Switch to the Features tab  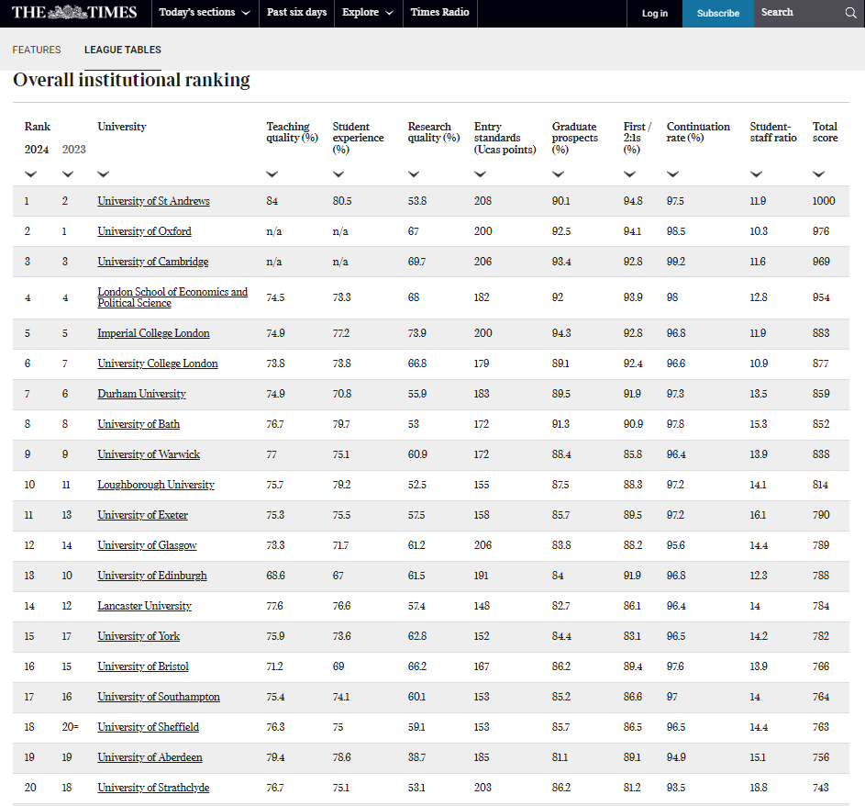click(37, 50)
